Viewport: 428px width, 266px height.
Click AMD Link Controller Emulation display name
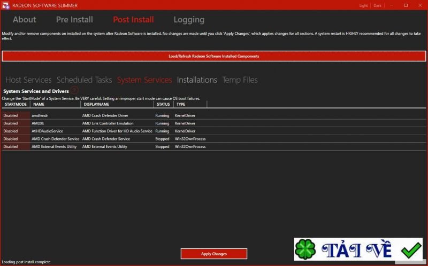click(108, 123)
